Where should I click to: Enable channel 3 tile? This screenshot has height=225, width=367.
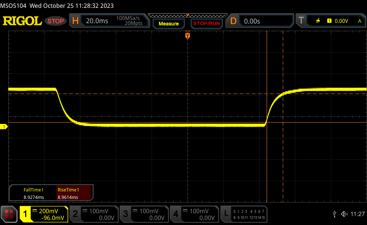click(x=143, y=214)
